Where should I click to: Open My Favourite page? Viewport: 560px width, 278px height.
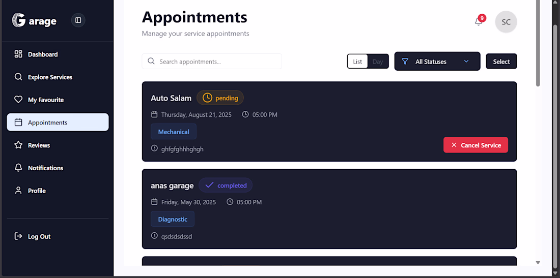[58, 100]
